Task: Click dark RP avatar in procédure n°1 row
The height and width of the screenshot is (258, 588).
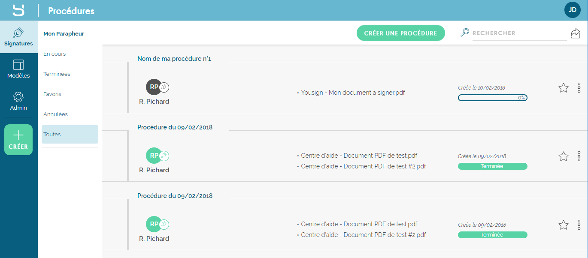Action: pyautogui.click(x=153, y=87)
